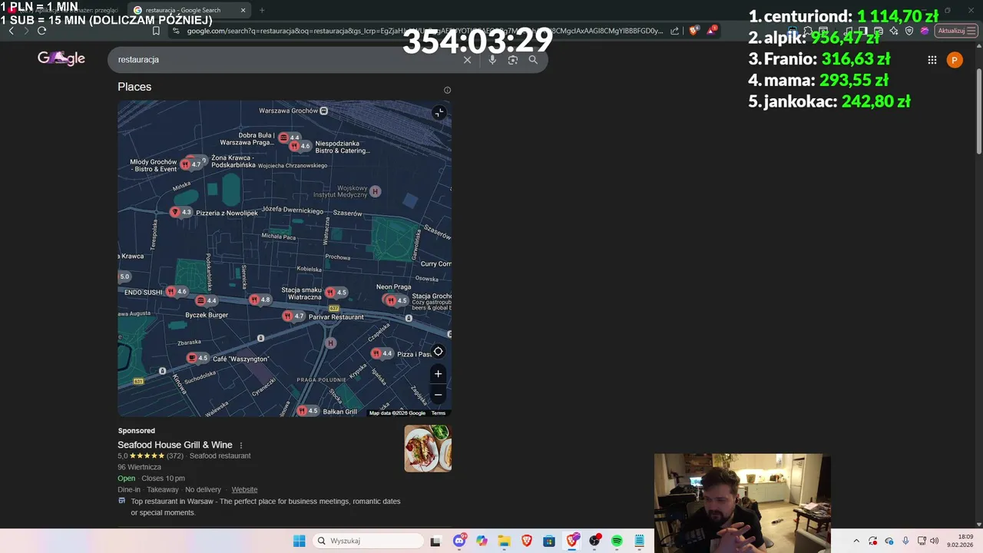Close the restauracja Google Search tab
Viewport: 983px width, 553px height.
[x=243, y=10]
